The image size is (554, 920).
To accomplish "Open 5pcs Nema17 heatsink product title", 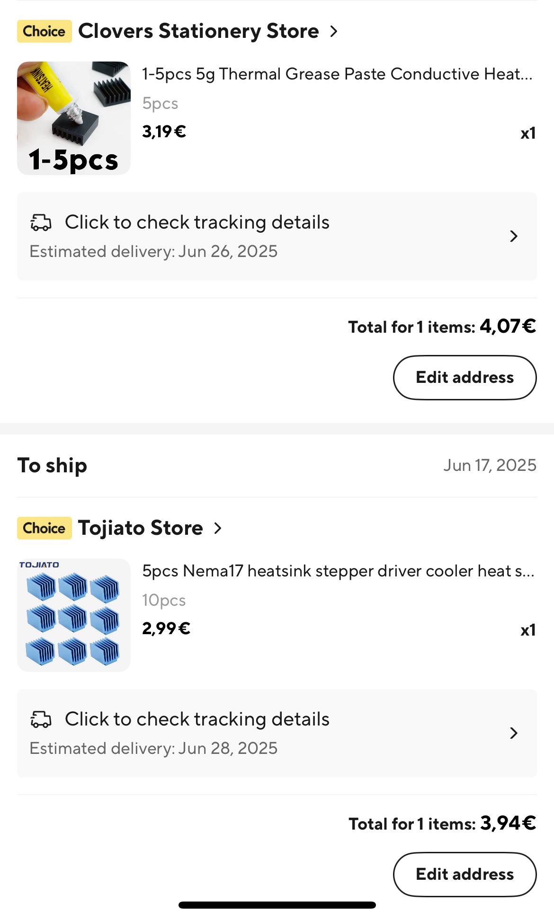I will click(x=339, y=571).
